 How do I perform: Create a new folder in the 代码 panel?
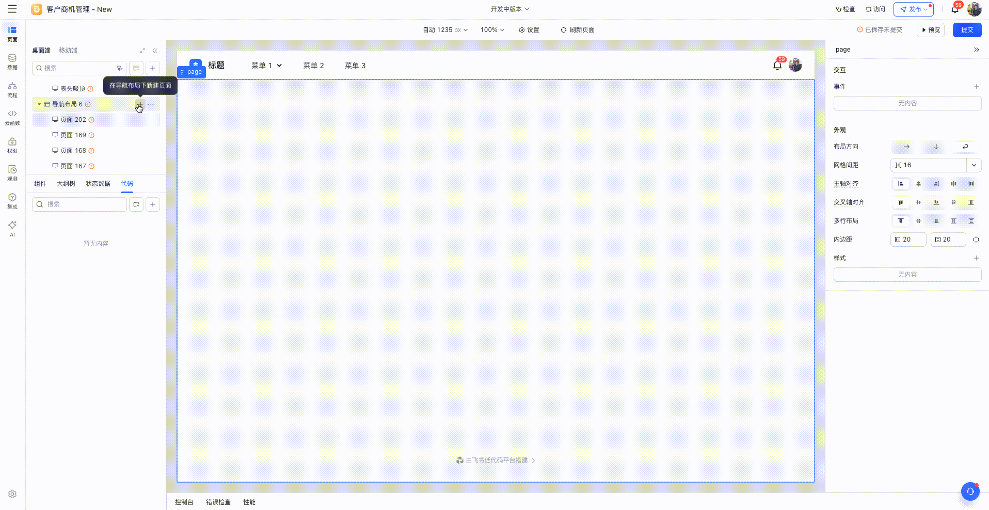[136, 204]
